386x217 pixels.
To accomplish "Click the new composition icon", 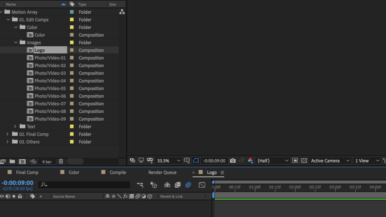I will click(22, 161).
